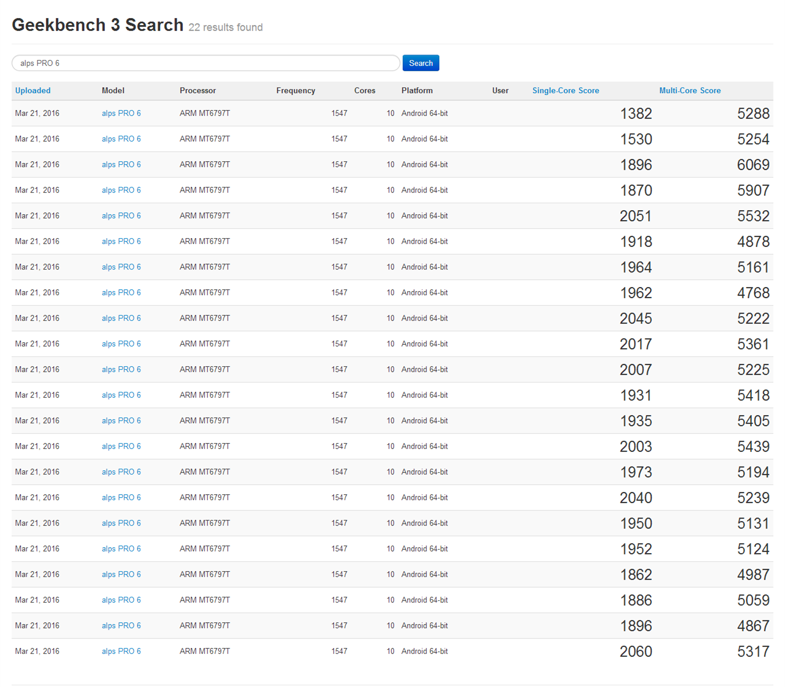The width and height of the screenshot is (785, 687).
Task: Open alps PRO 6 result with single-core 2007
Action: point(121,369)
